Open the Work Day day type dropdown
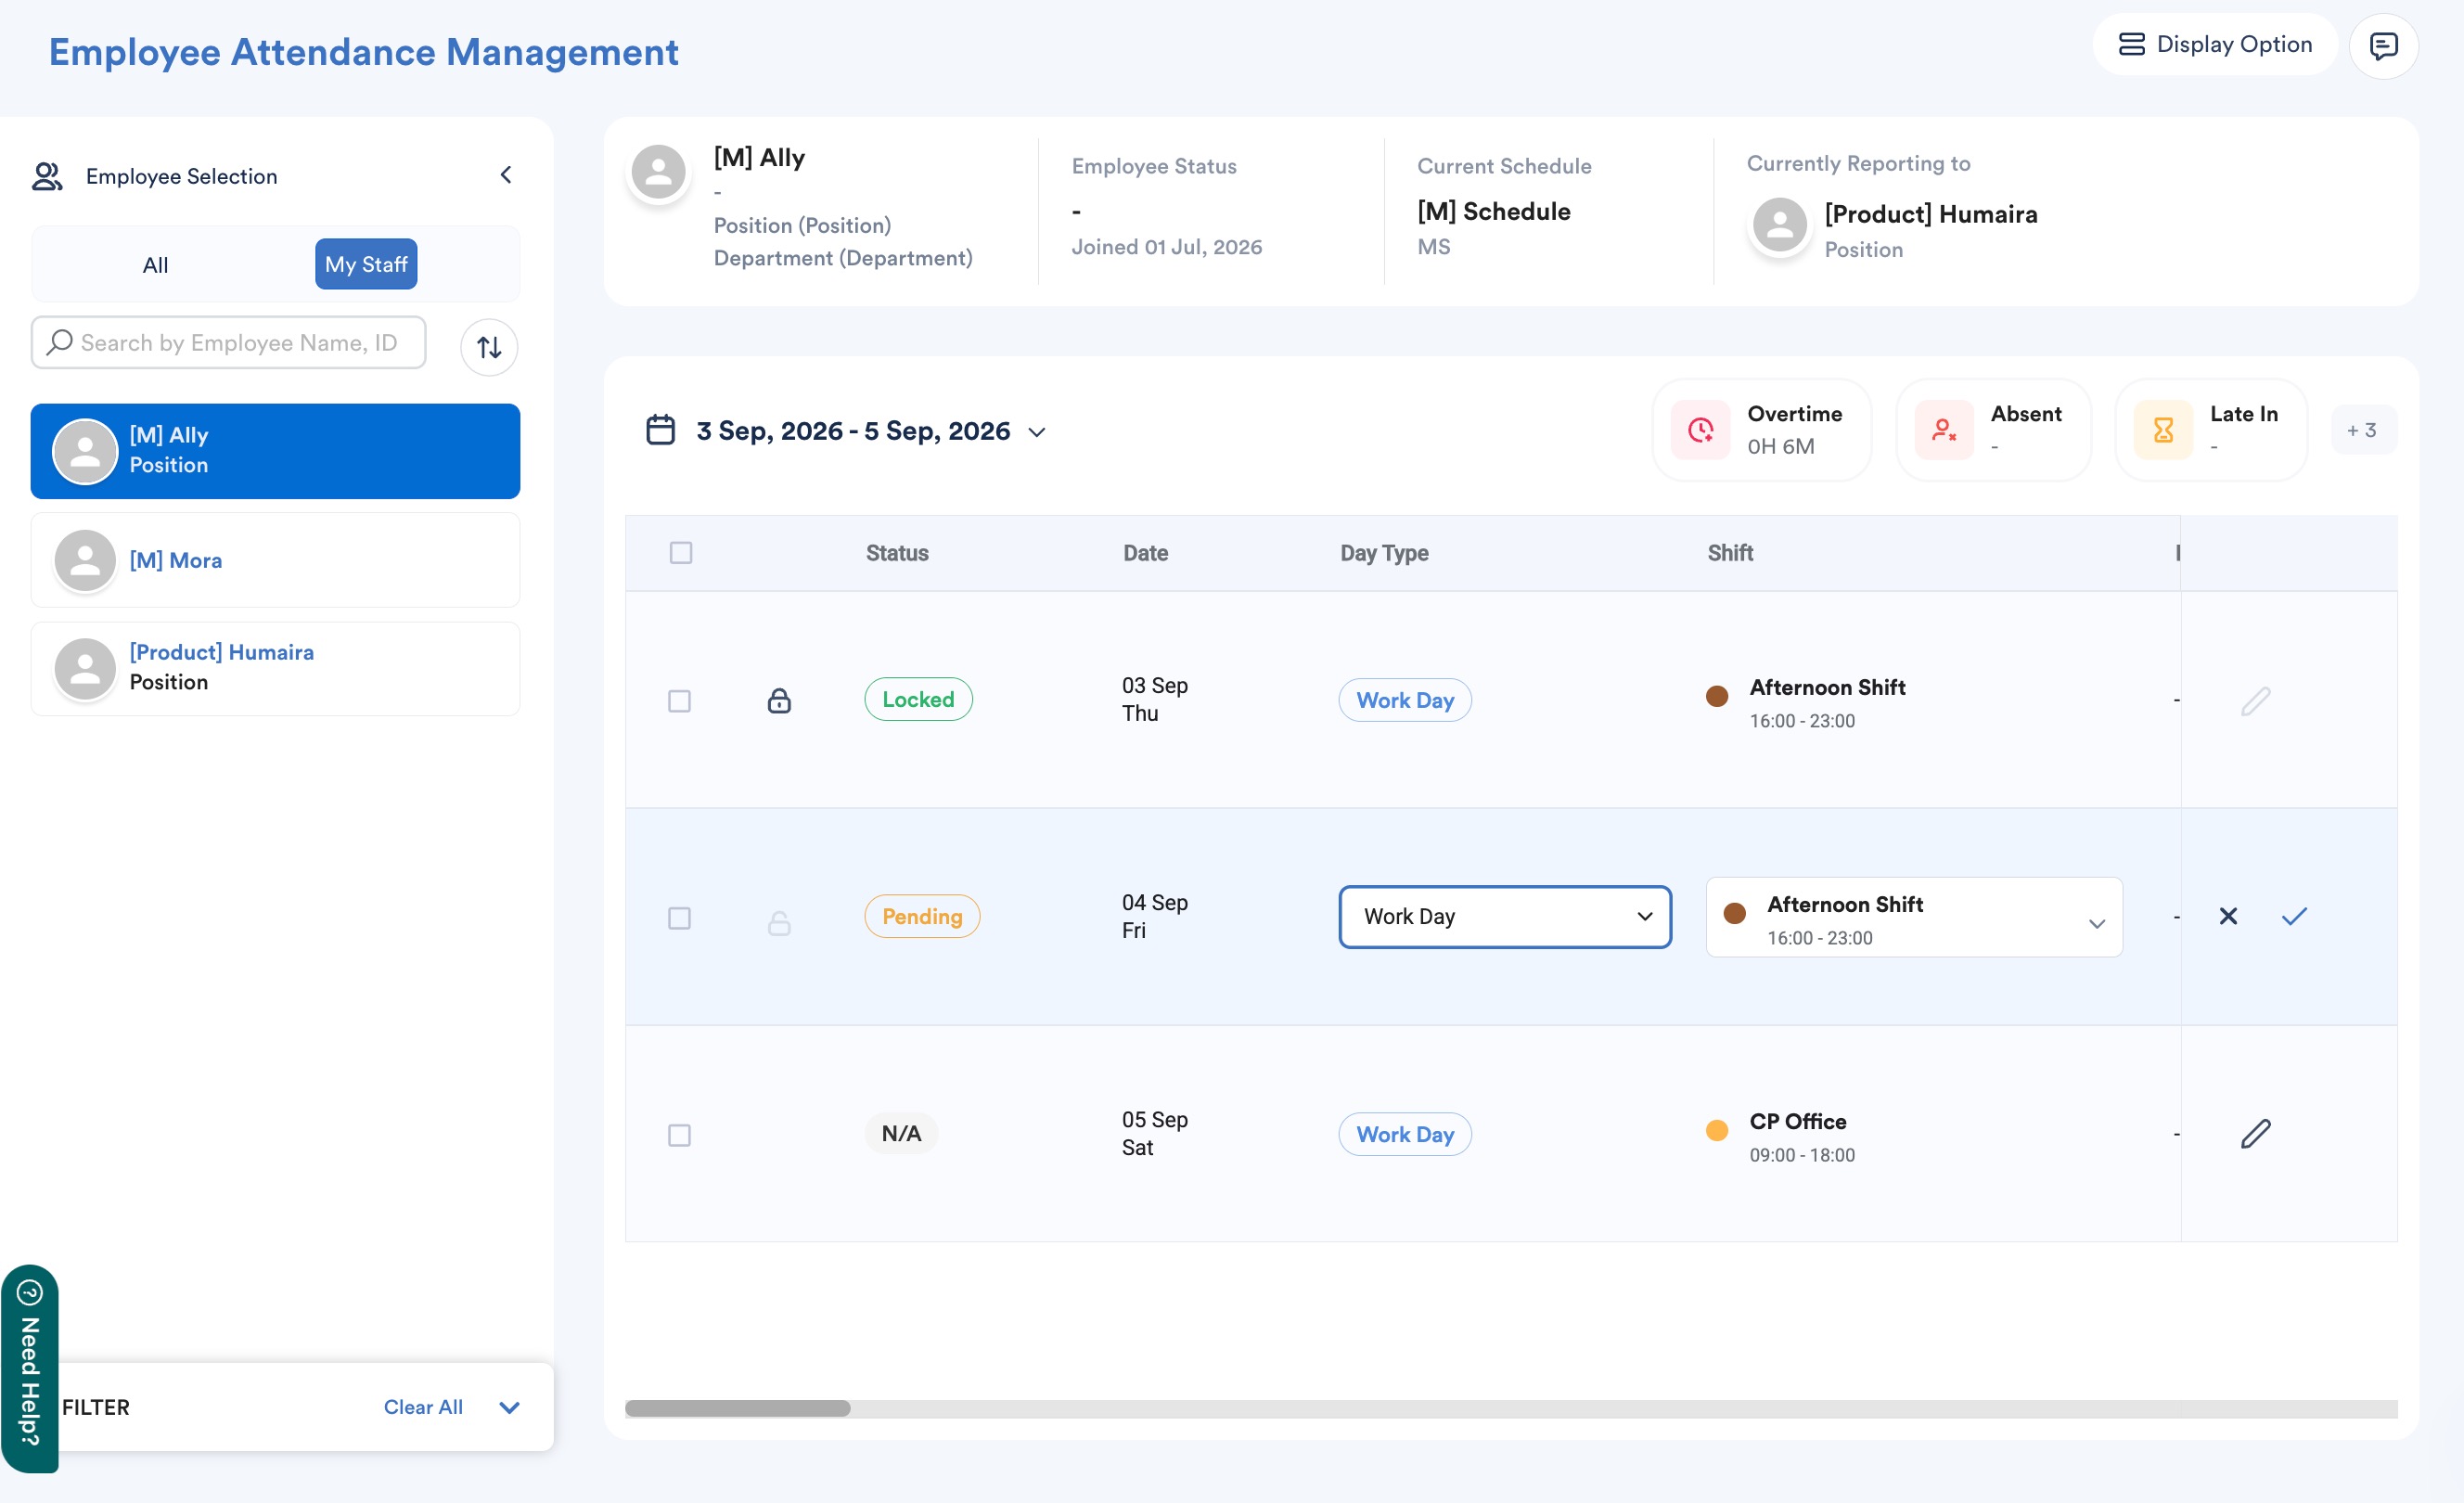 click(1505, 917)
